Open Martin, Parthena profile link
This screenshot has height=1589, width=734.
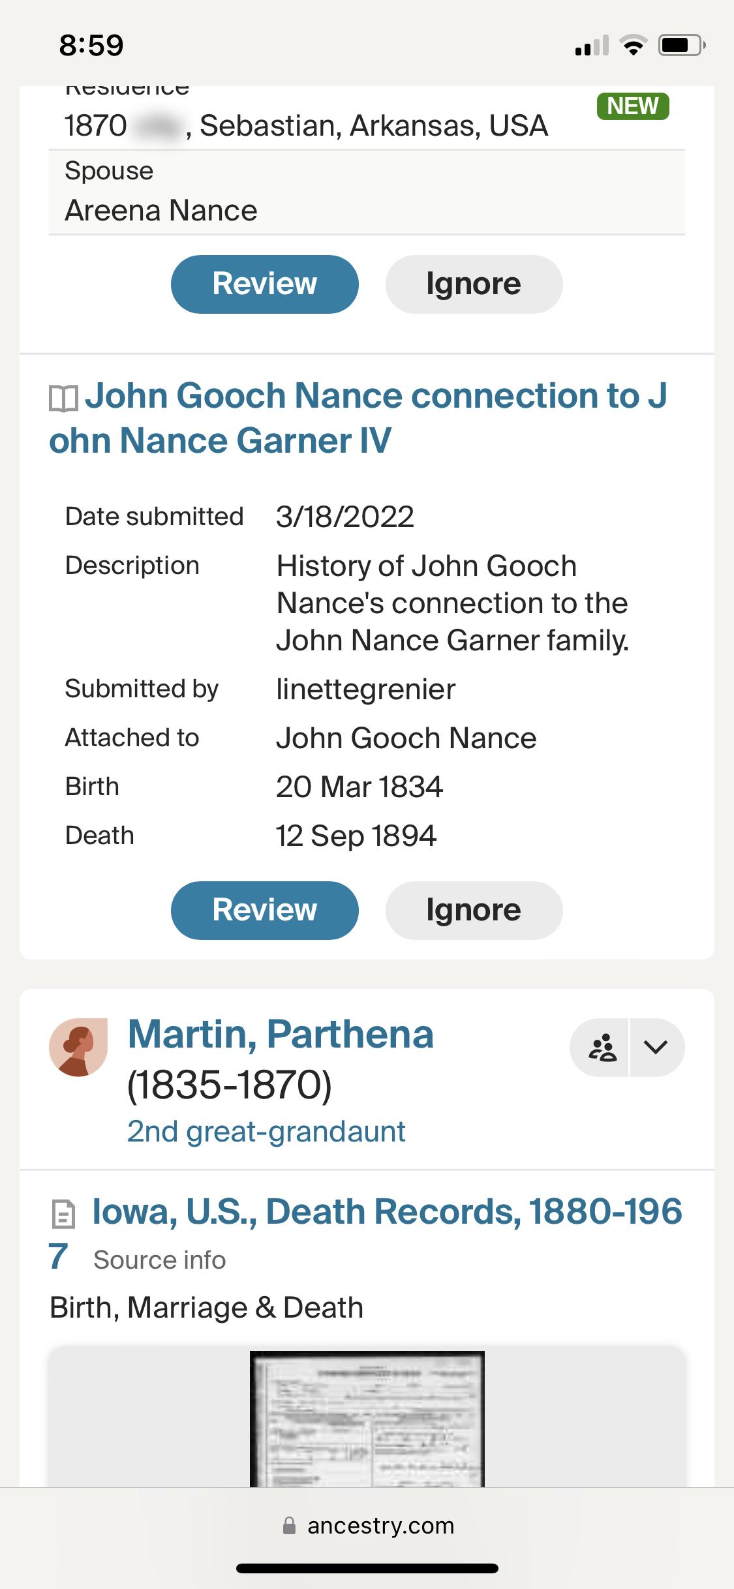[x=281, y=1035]
